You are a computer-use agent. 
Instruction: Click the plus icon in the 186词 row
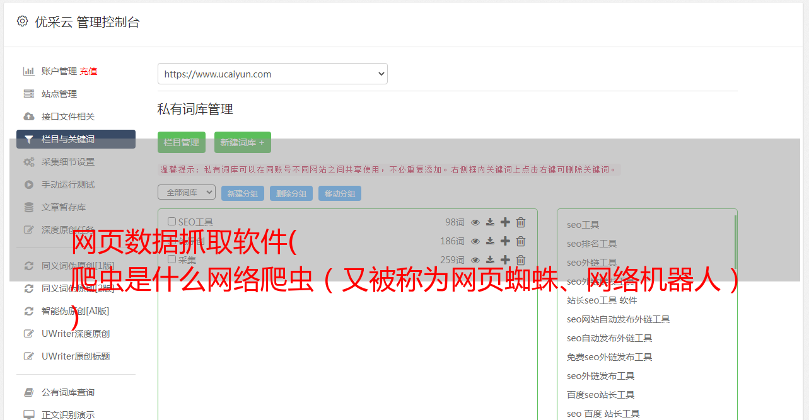point(505,241)
